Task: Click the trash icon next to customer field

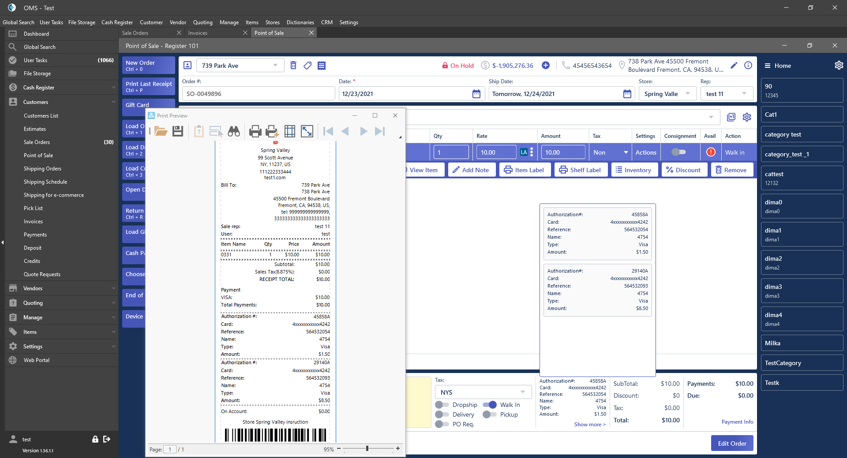Action: coord(293,66)
